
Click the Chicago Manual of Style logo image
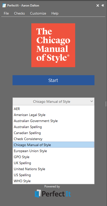click(x=53, y=45)
